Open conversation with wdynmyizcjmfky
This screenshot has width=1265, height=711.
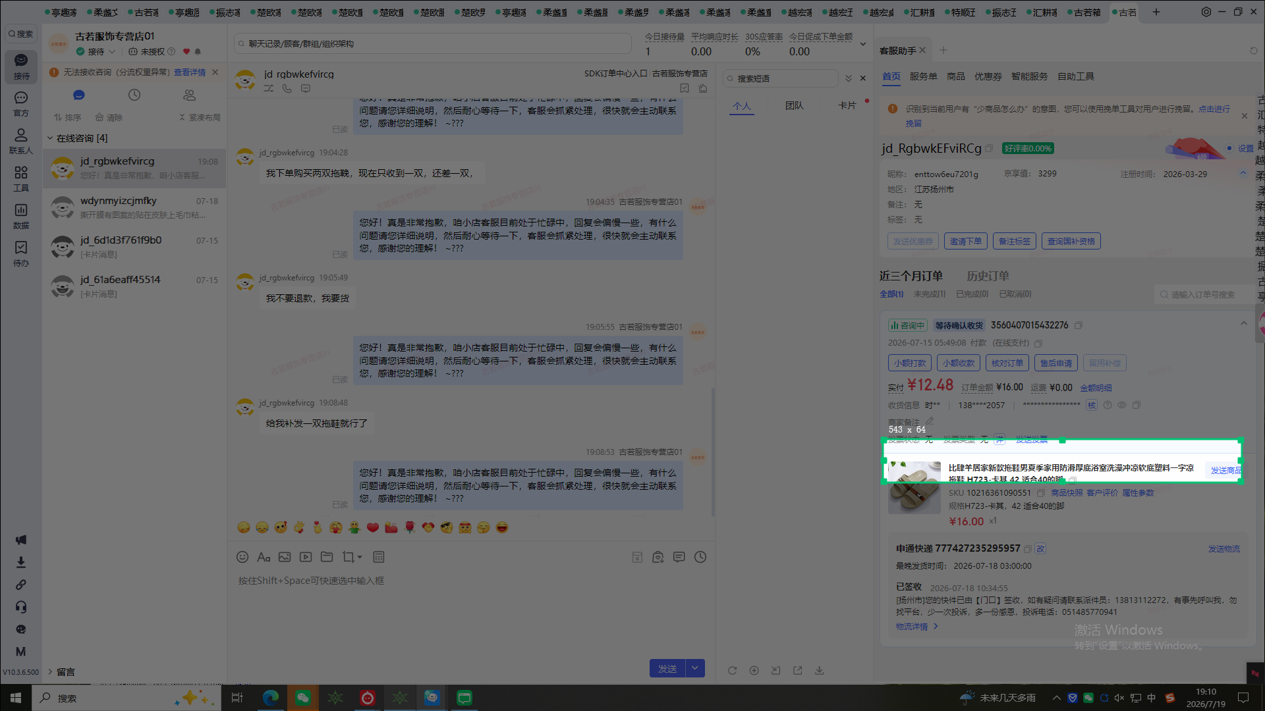click(134, 207)
